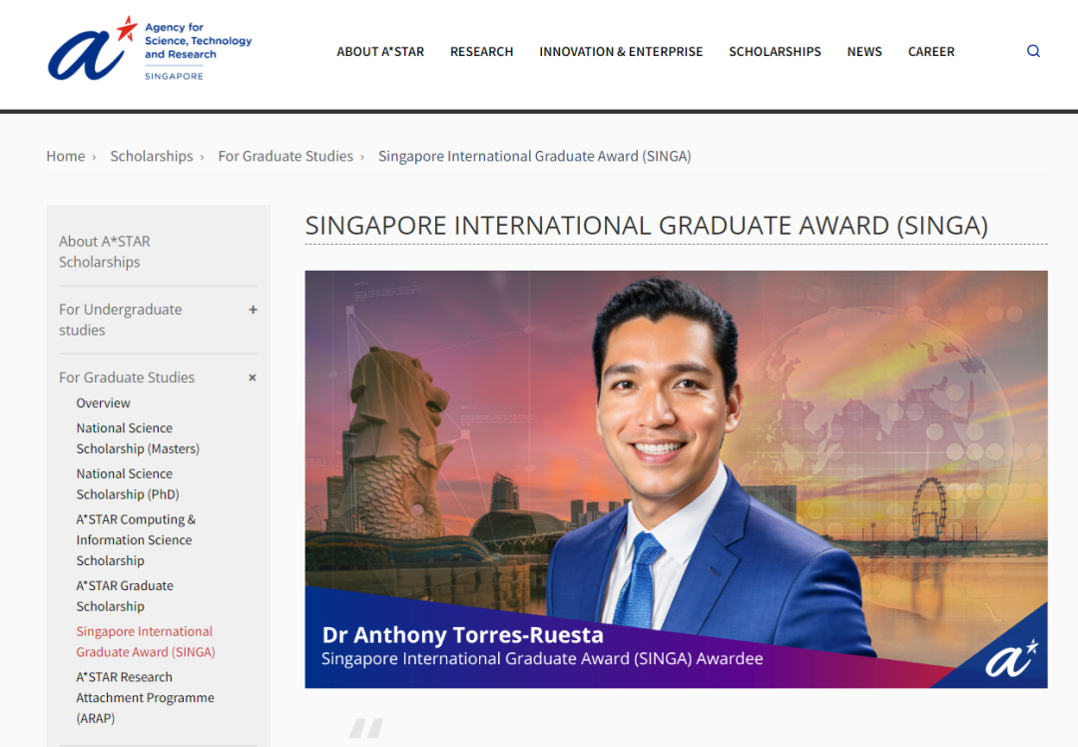Open A*STAR Research Attachment Programme (ARAP)

[x=145, y=697]
